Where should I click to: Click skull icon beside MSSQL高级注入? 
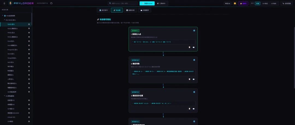coord(29,37)
